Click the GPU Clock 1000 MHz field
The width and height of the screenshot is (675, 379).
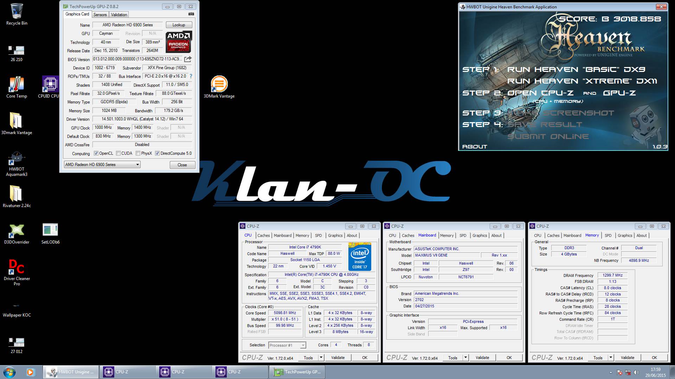103,127
